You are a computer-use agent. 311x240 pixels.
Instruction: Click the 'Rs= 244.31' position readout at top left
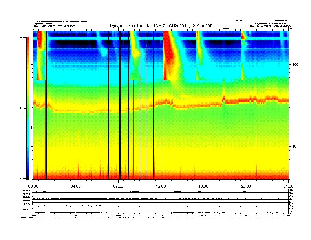pos(55,26)
